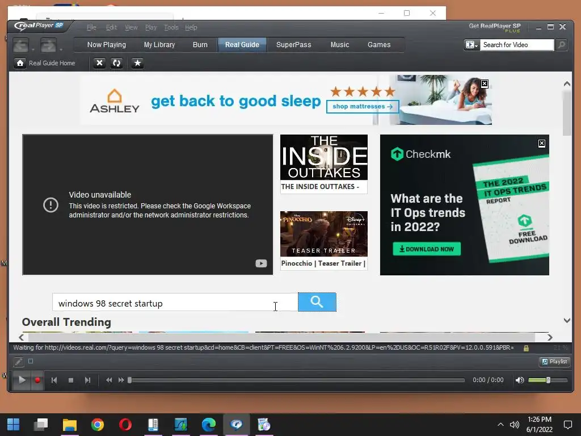Viewport: 581px width, 436px height.
Task: Click the Real Guide Home icon
Action: (20, 63)
